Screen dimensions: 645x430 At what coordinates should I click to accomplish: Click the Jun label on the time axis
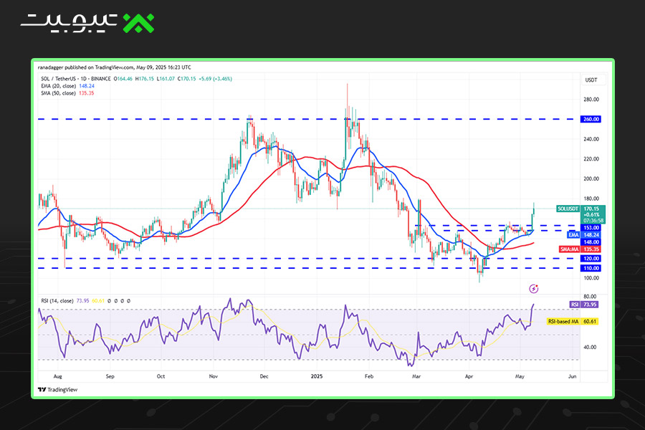click(572, 376)
